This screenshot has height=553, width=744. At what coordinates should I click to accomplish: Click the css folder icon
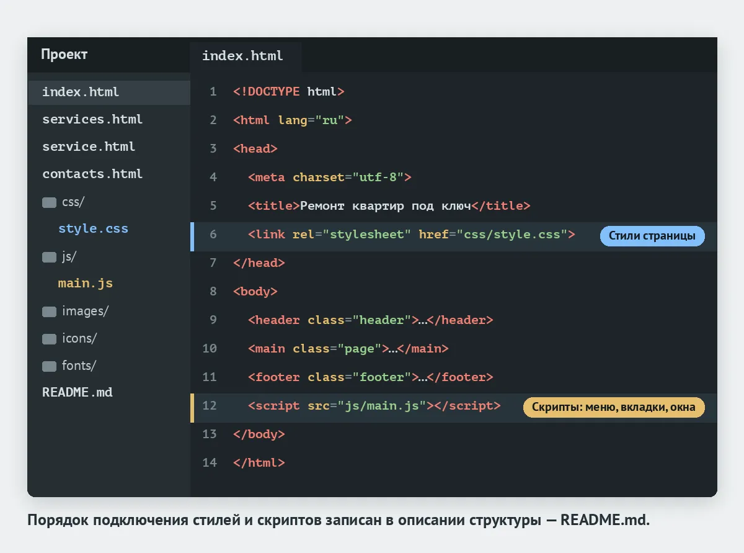pyautogui.click(x=49, y=202)
